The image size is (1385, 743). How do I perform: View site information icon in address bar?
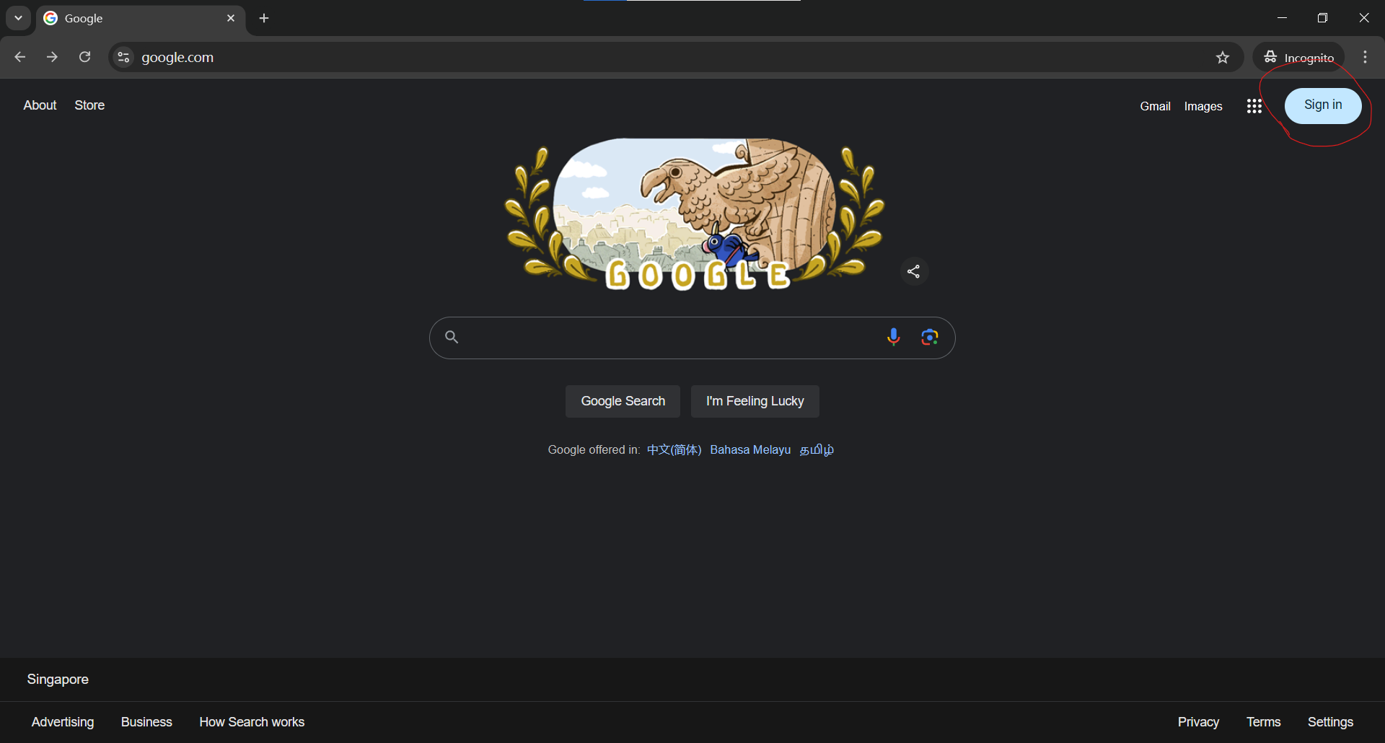pos(123,57)
